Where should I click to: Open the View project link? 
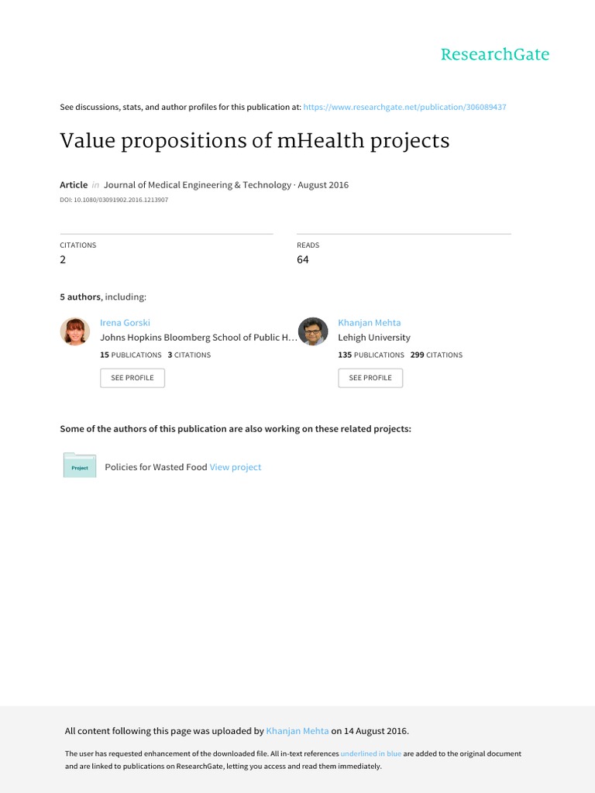pyautogui.click(x=236, y=467)
